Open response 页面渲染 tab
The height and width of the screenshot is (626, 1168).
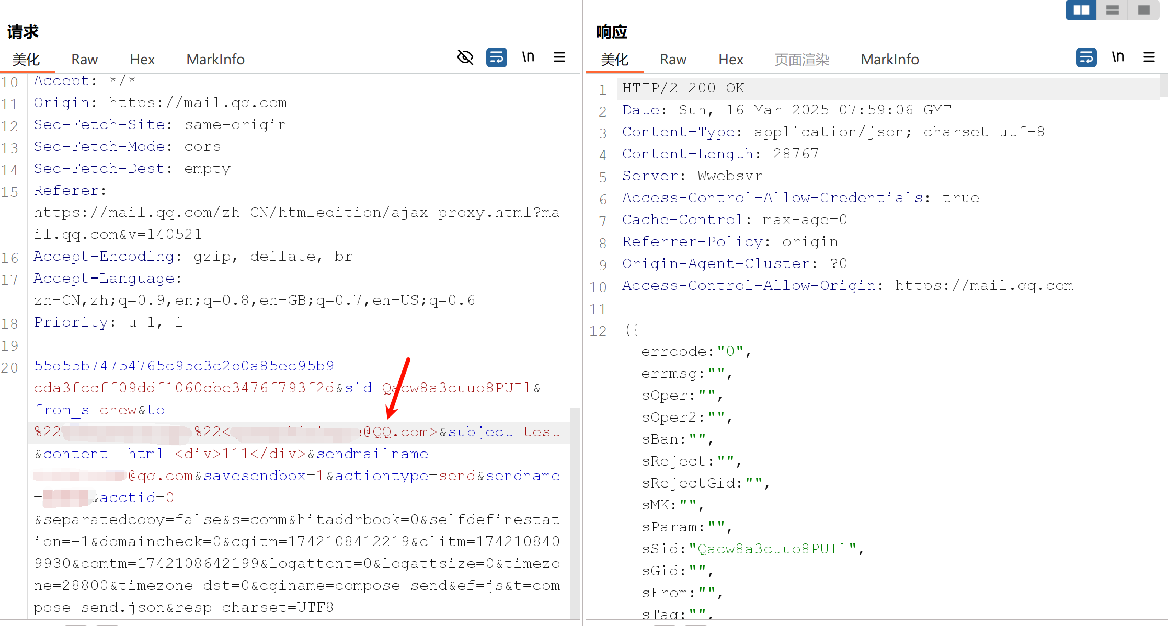[802, 60]
